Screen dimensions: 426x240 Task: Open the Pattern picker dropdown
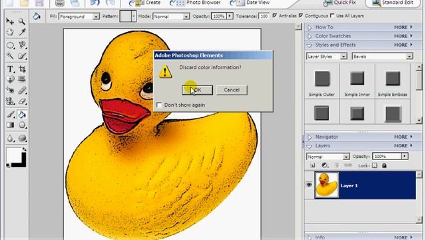133,16
